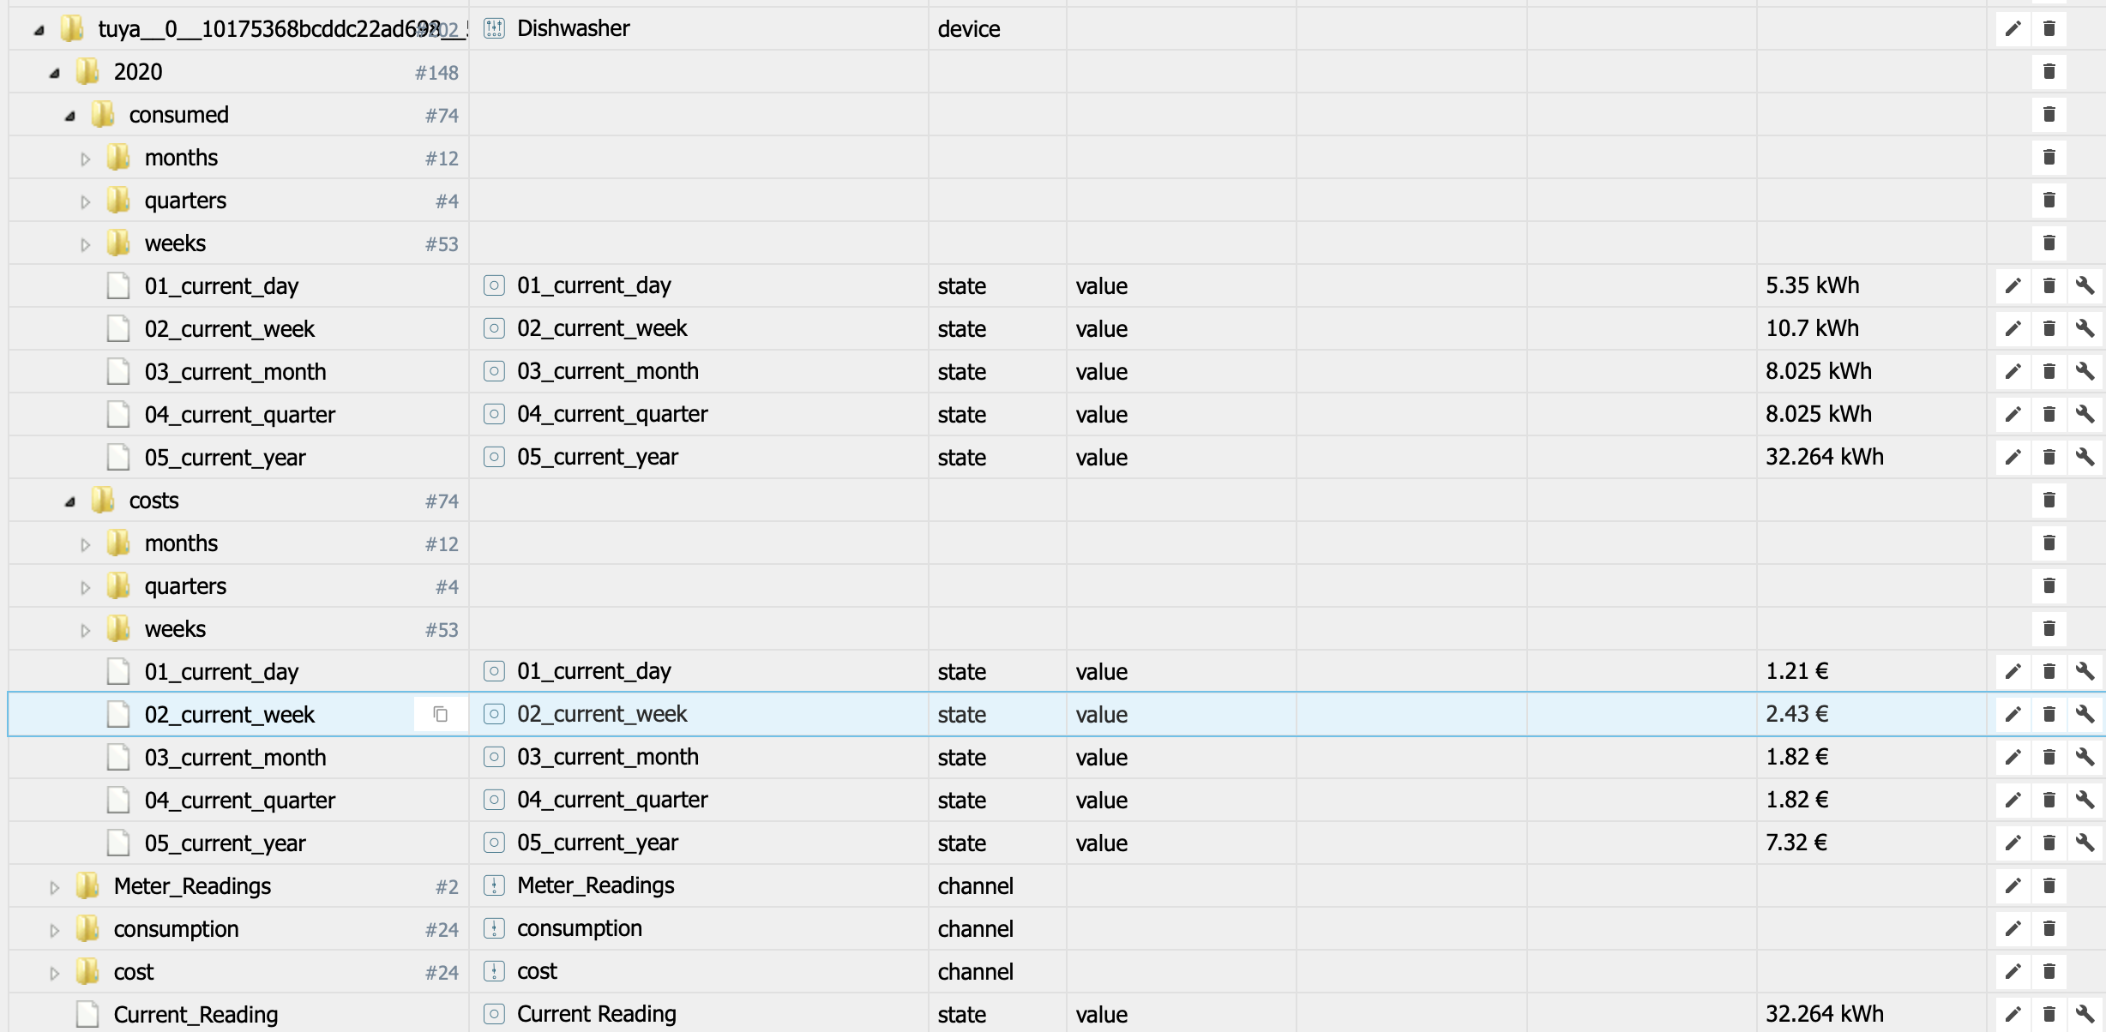Screen dimensions: 2106x1032
Task: Expand the costs weeks folder
Action: [85, 630]
